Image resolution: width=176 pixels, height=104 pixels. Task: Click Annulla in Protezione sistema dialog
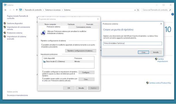pos(156,52)
